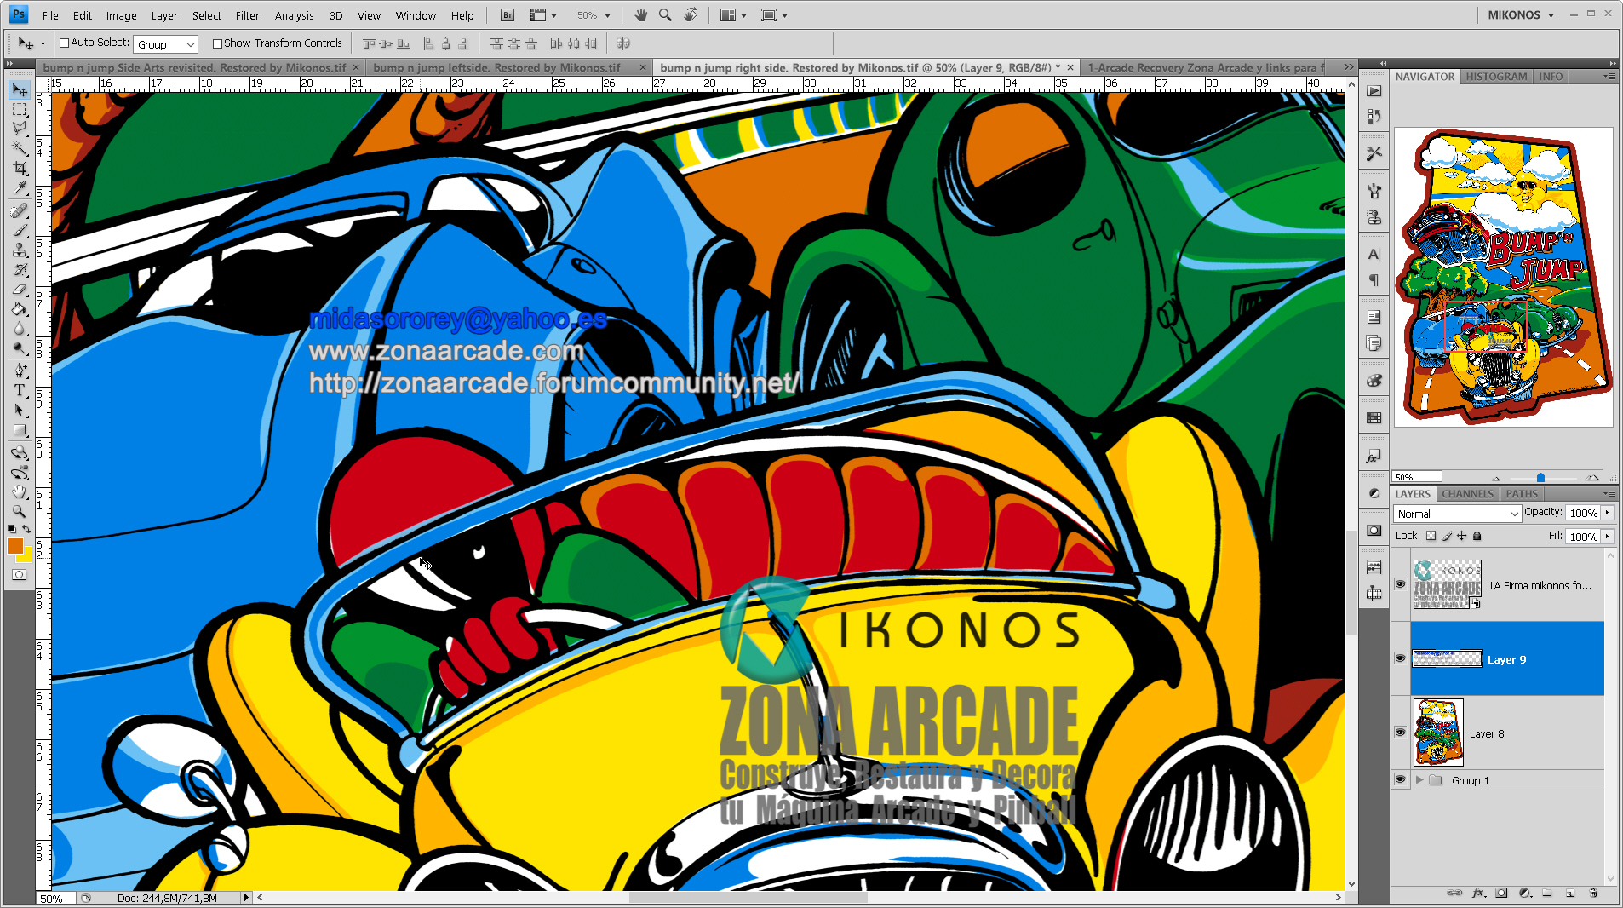Check Show Transform Controls
This screenshot has height=908, width=1623.
tap(217, 43)
